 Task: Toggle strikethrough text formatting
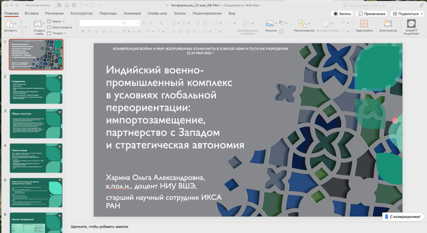103,32
